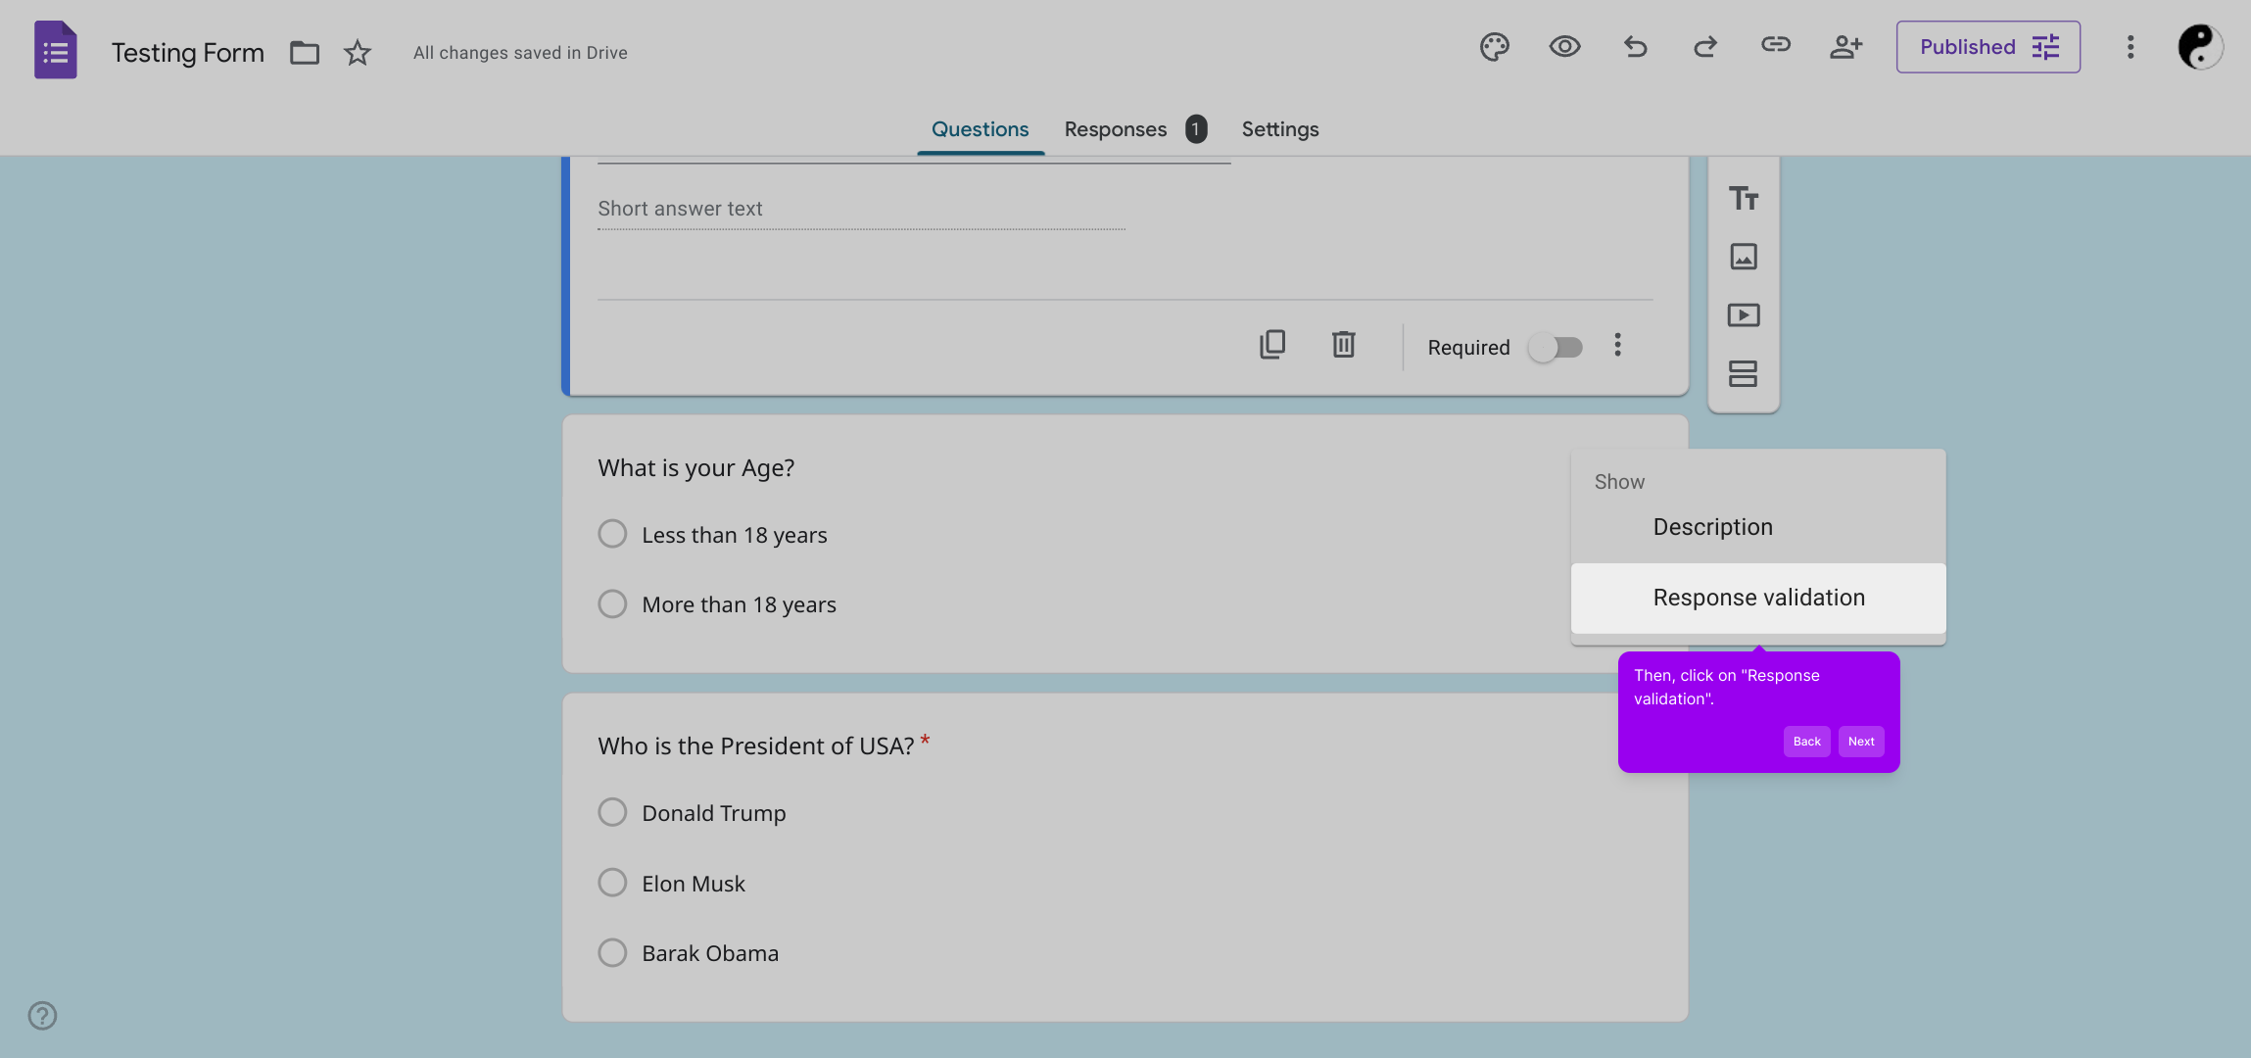The width and height of the screenshot is (2251, 1058).
Task: Preview the form with eye icon
Action: click(x=1564, y=47)
